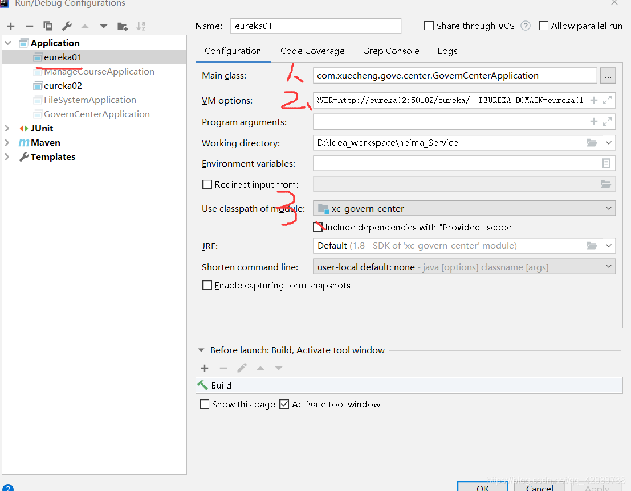Check Redirect input from checkbox
This screenshot has height=491, width=631.
coord(207,184)
